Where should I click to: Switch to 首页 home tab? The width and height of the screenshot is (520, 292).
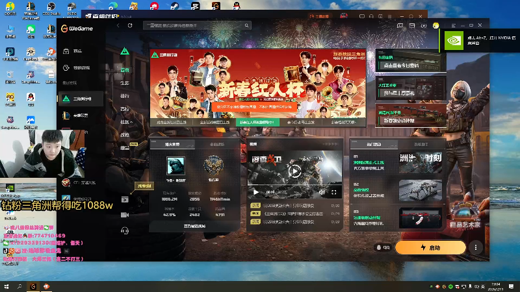pos(125,70)
